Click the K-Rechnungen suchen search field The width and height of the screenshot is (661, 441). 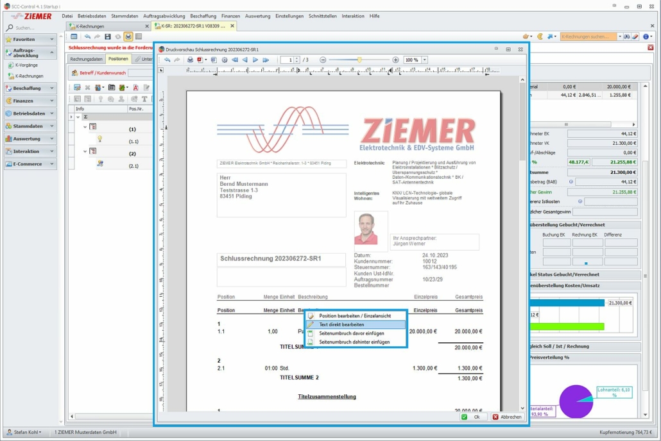(588, 37)
